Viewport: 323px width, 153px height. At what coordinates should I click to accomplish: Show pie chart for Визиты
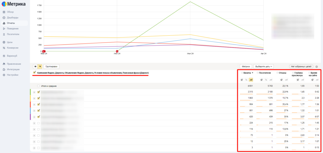243,80
